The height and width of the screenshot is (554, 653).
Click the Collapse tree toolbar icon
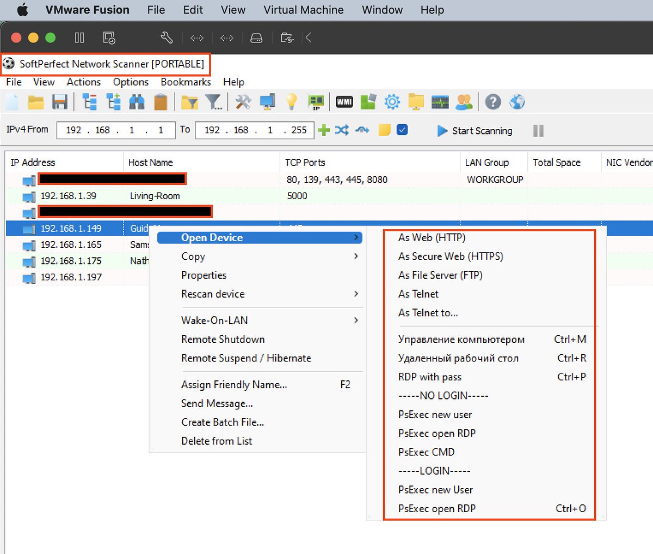(89, 102)
